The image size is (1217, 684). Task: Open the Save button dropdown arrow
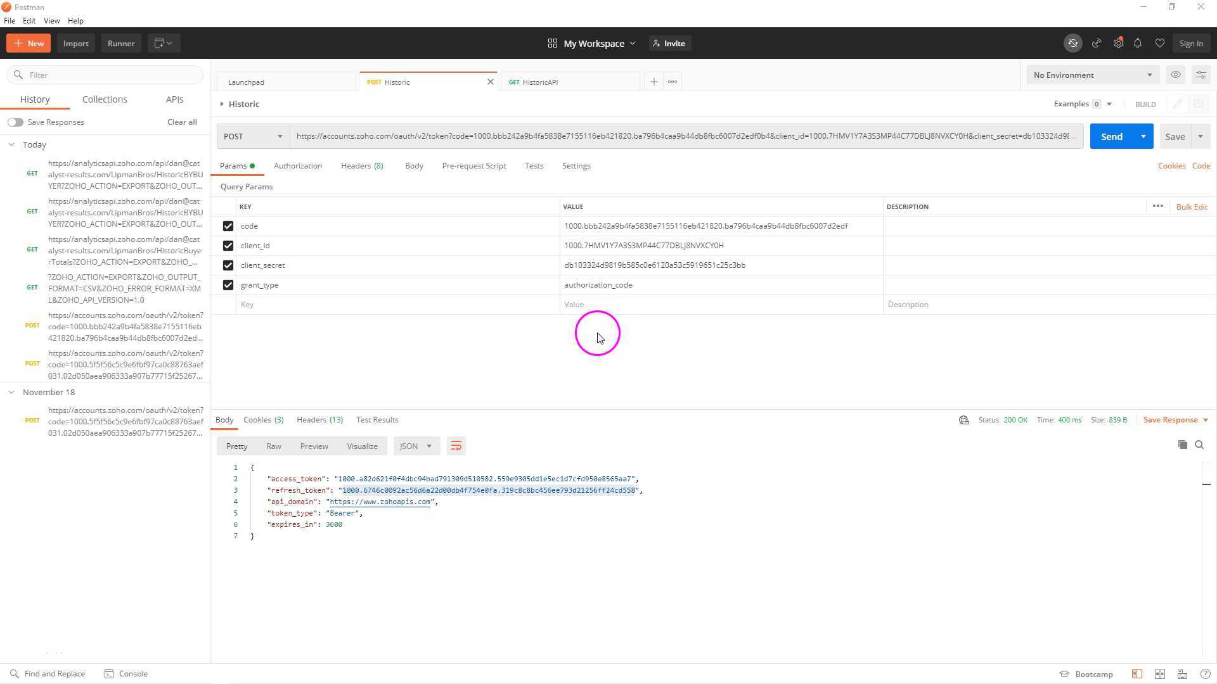[1200, 136]
